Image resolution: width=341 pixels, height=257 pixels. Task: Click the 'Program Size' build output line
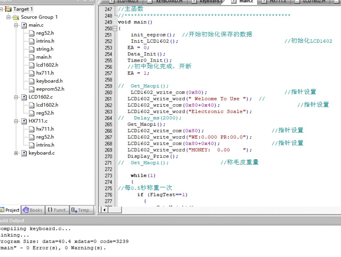point(64,241)
